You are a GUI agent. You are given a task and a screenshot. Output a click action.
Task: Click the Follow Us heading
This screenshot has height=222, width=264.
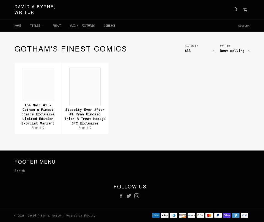pyautogui.click(x=130, y=187)
